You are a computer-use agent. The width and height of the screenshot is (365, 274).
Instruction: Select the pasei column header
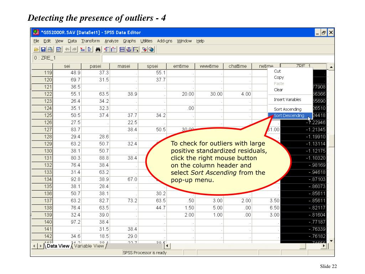(x=96, y=66)
